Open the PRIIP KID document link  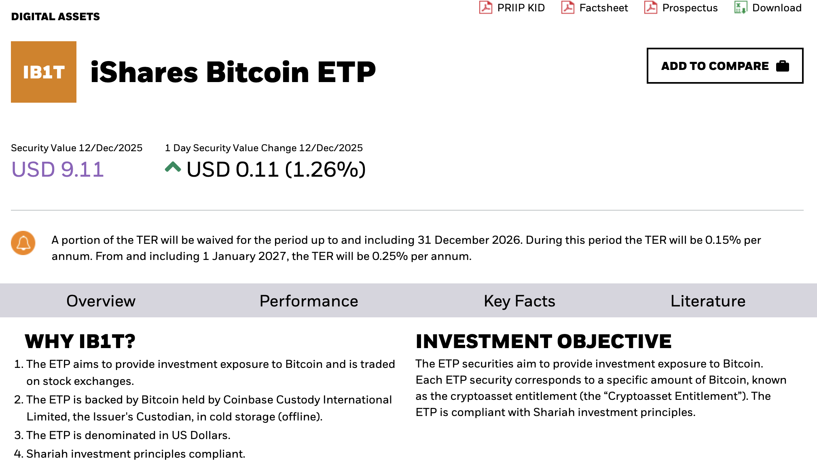[x=521, y=8]
